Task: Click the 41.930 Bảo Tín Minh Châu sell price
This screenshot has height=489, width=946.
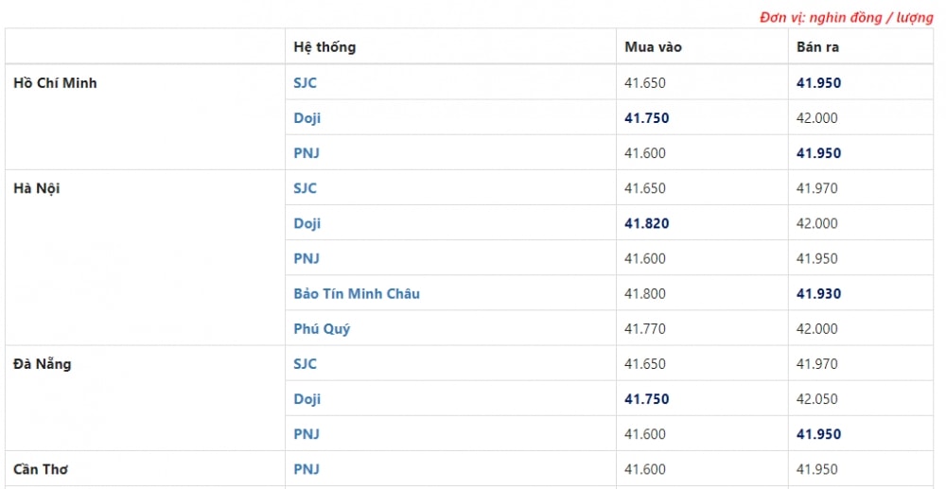Action: coord(818,293)
